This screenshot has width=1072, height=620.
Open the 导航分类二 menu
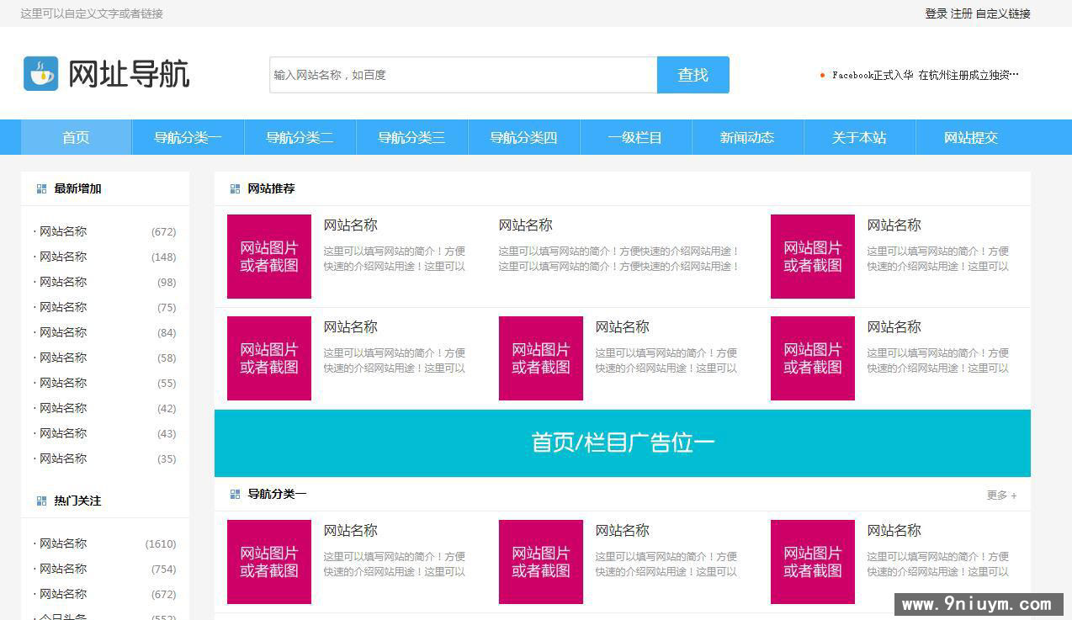[x=299, y=137]
